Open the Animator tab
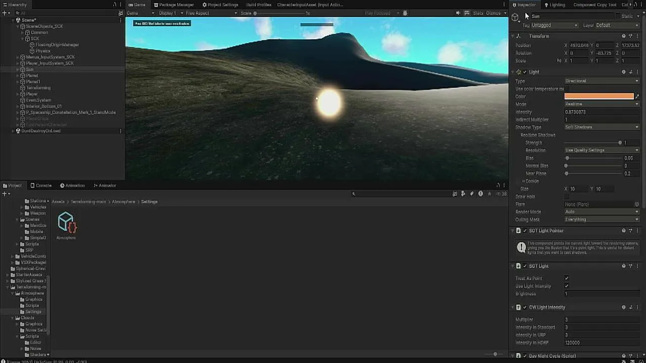The width and height of the screenshot is (646, 363). 104,186
